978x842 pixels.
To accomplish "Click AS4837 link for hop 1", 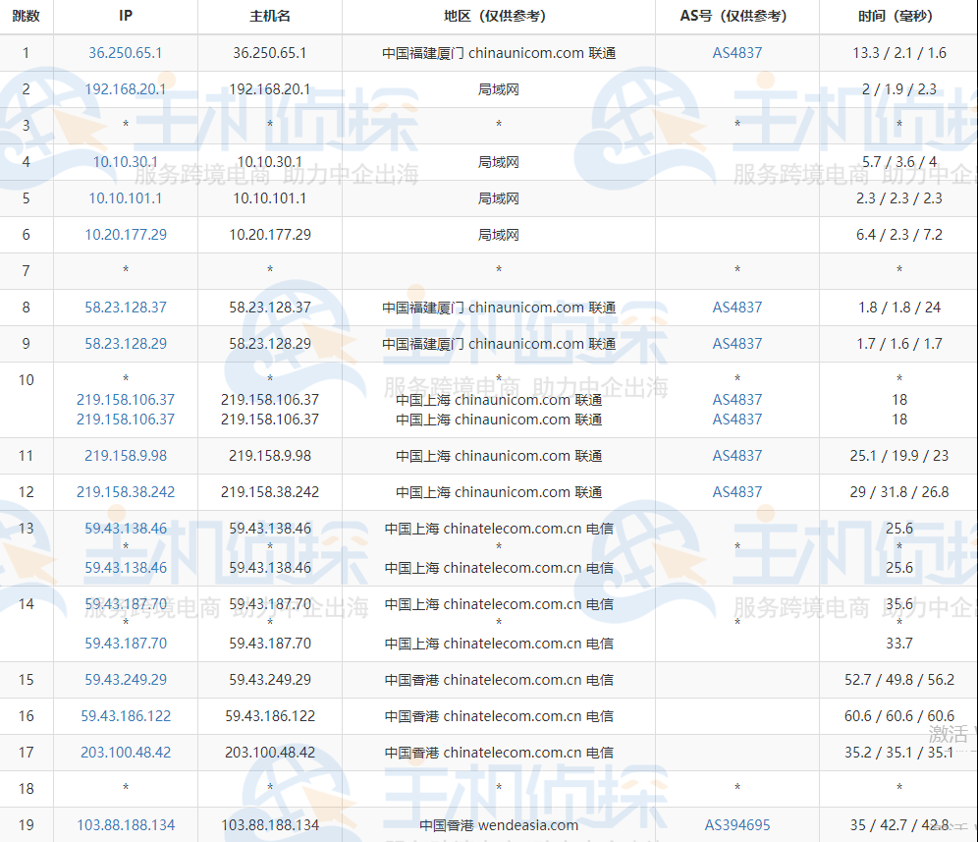I will pyautogui.click(x=736, y=53).
